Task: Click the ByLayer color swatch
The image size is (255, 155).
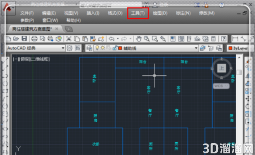Action: click(x=230, y=48)
